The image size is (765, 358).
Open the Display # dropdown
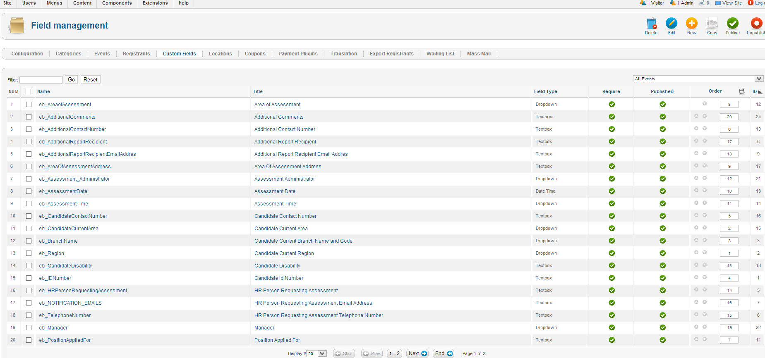pos(317,354)
